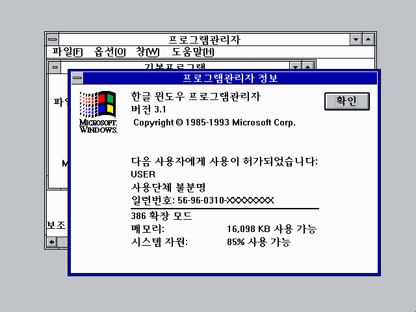416x312 pixels.
Task: Maximize the 프로그램관리자 main window
Action: pos(369,40)
